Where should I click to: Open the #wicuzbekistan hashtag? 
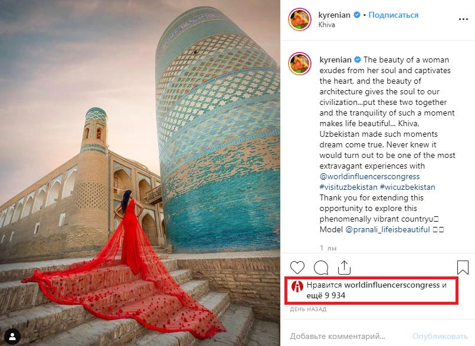point(408,187)
